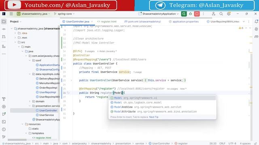This screenshot has width=259, height=145.
Task: Stop the running application
Action: (197, 14)
